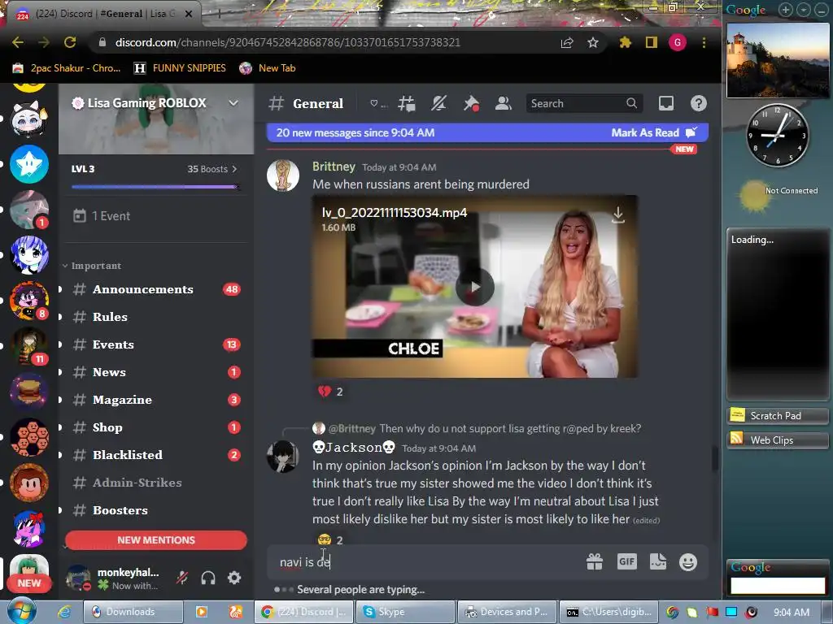Share this page icon in address bar
Screen dimensions: 833x624
(567, 42)
